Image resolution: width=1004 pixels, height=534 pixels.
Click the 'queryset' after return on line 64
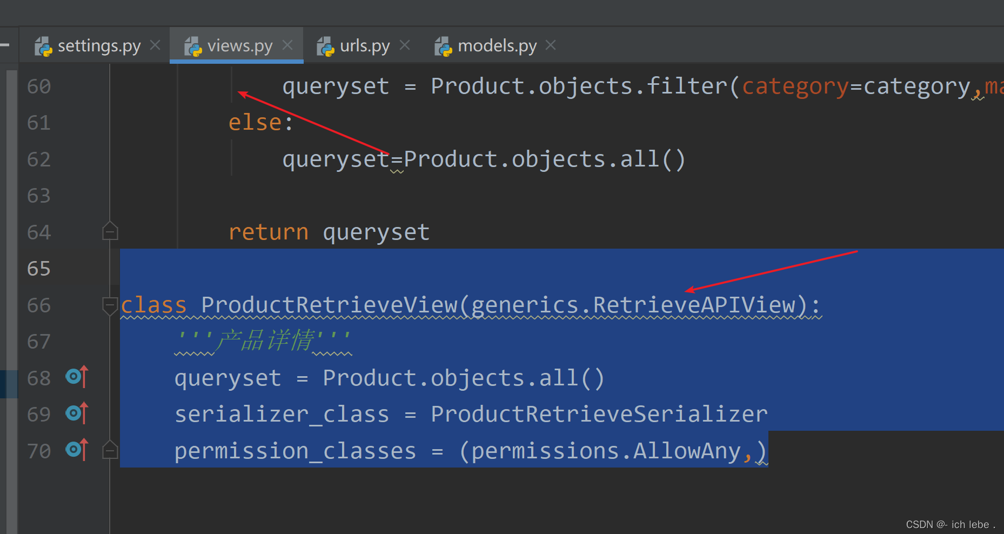[376, 232]
